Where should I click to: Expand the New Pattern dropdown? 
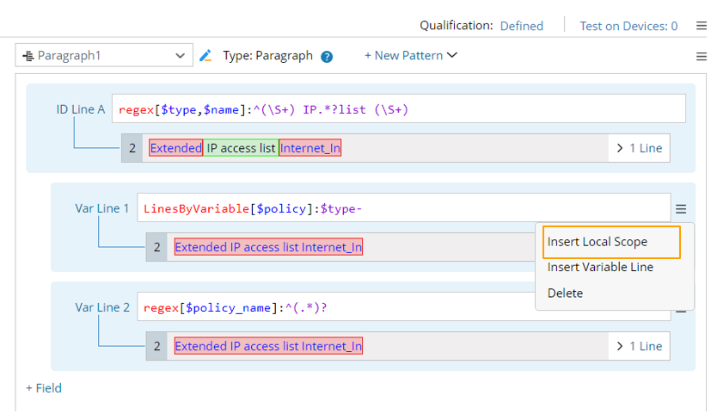(411, 56)
